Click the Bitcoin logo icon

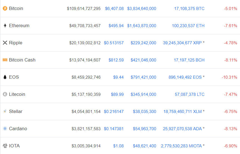(5, 8)
